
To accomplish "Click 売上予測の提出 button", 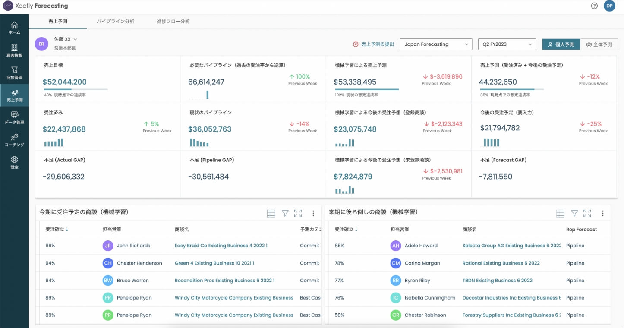I will (373, 44).
